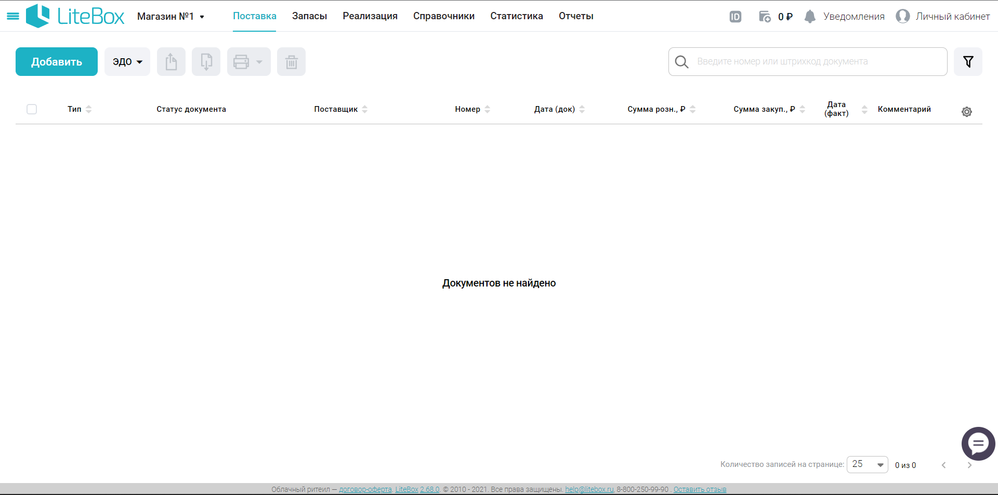Open the balance wallet icon
Image resolution: width=998 pixels, height=495 pixels.
[765, 17]
